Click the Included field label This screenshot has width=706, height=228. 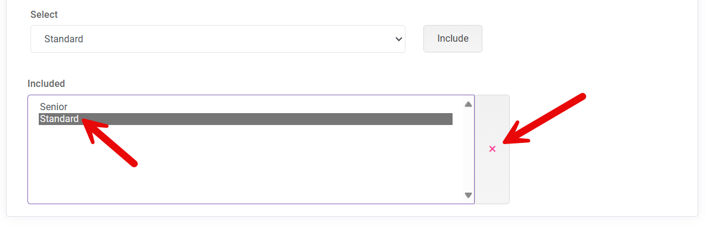[47, 84]
